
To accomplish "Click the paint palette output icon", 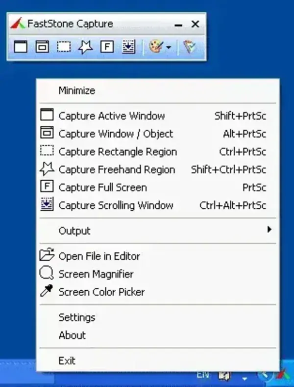I will point(156,47).
